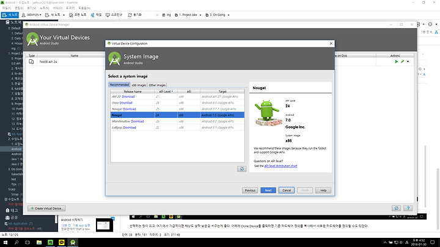Screen dimensions: 440x247
Task: Select Tags section in Evernote sidebar
Action: pos(12,210)
